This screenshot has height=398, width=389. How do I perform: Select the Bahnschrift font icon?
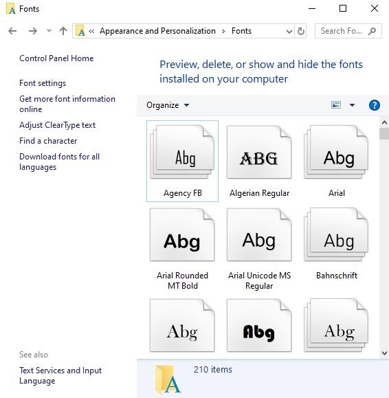336,235
